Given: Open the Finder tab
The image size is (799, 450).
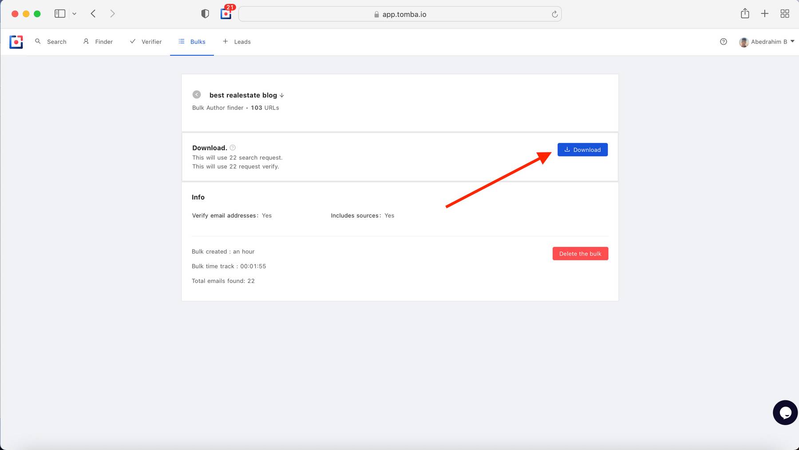Looking at the screenshot, I should [x=98, y=42].
